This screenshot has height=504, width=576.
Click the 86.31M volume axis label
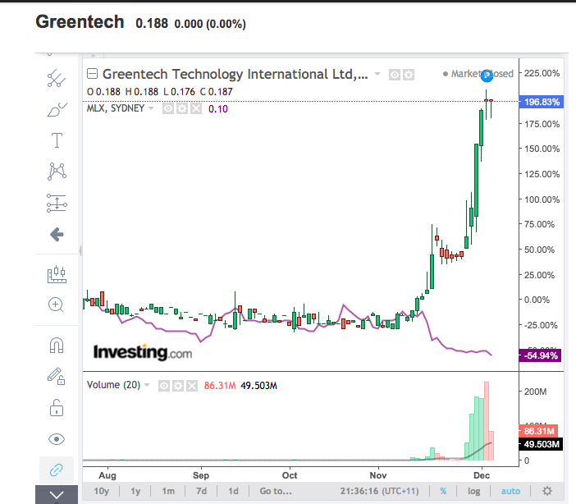[x=538, y=431]
